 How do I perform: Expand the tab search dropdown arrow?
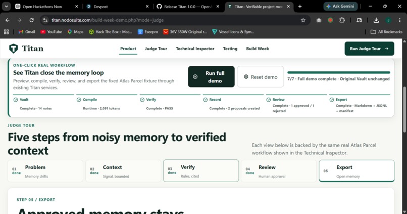click(x=6, y=7)
